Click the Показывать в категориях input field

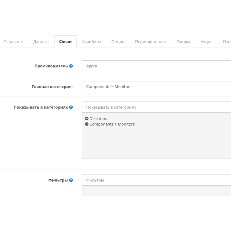pyautogui.click(x=157, y=107)
